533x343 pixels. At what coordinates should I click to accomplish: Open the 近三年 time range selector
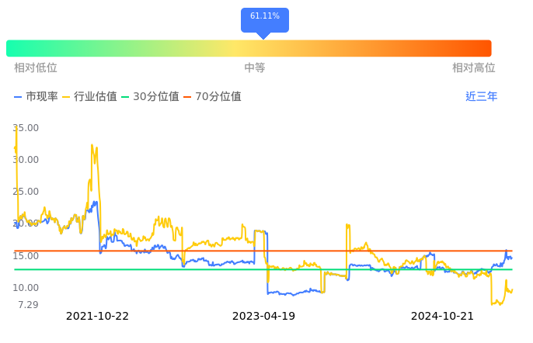point(481,97)
